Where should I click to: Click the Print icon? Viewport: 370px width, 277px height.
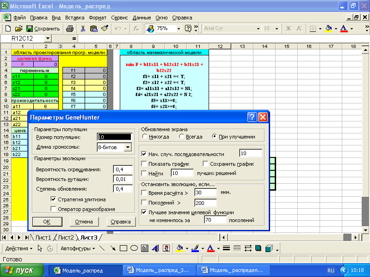click(x=70, y=29)
